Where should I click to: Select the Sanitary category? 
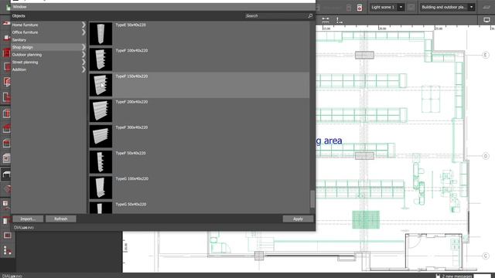click(x=19, y=40)
